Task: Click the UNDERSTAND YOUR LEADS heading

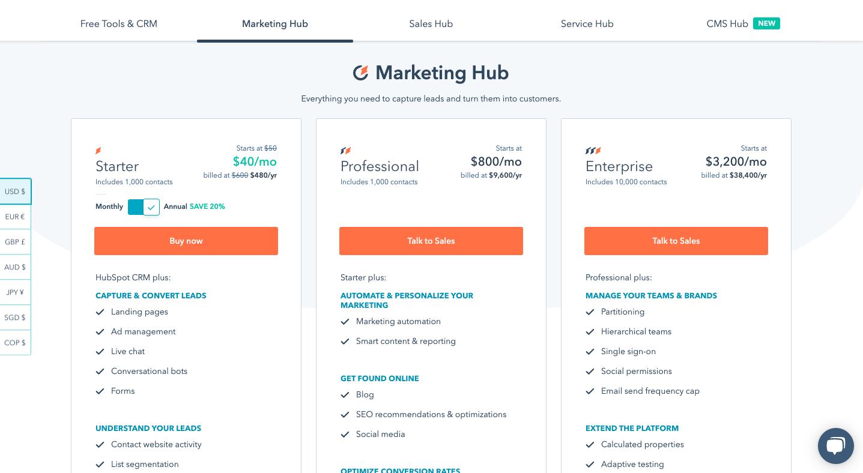Action: coord(148,429)
